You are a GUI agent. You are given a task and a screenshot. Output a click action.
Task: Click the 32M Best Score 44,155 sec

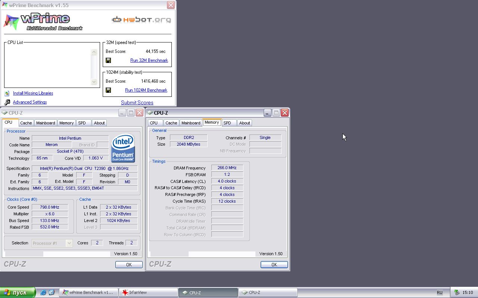click(155, 51)
